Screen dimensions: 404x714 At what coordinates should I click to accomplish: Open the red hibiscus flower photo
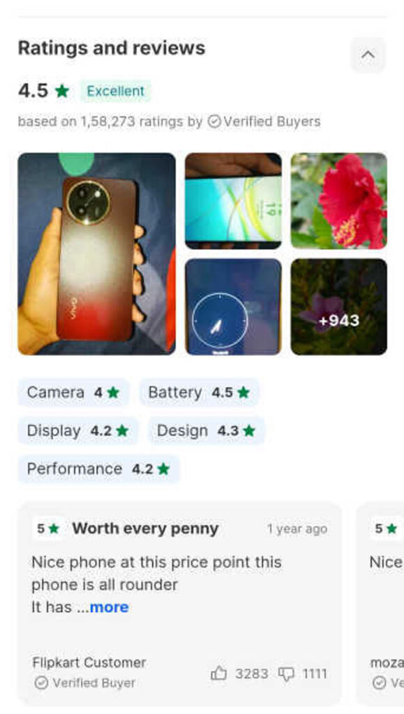(339, 201)
